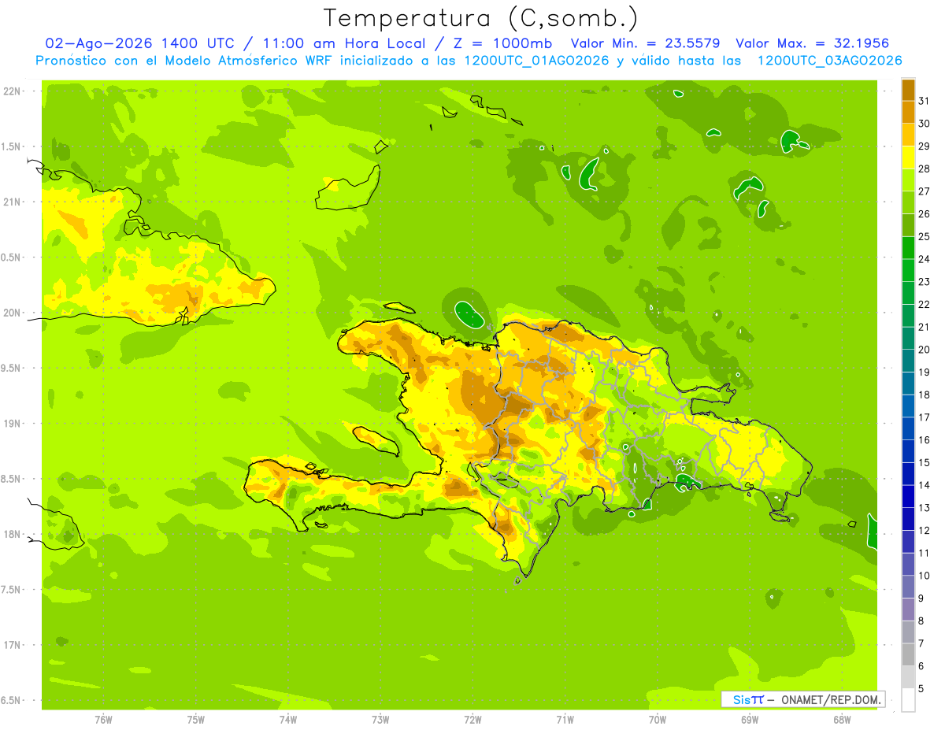Click the "8" colorbar label
The height and width of the screenshot is (730, 945).
(921, 621)
